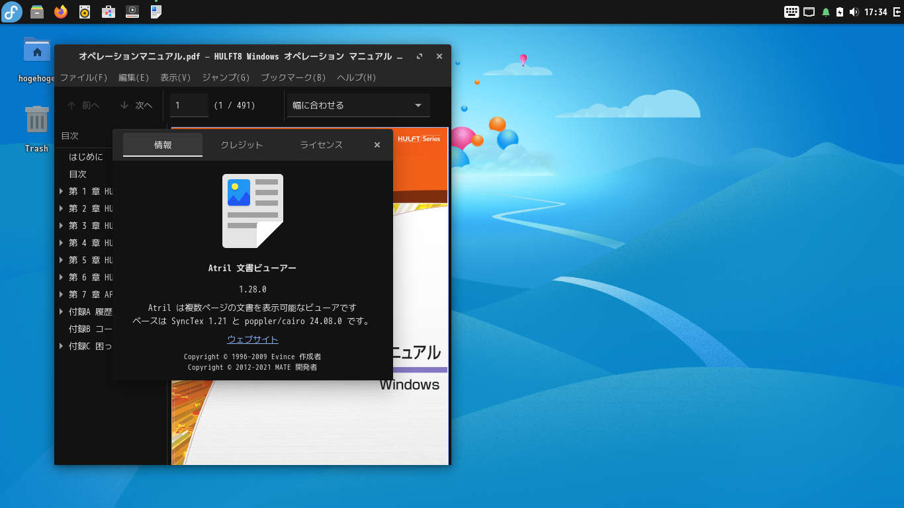904x508 pixels.
Task: Open the on-screen keyboard tray icon
Action: (x=791, y=12)
